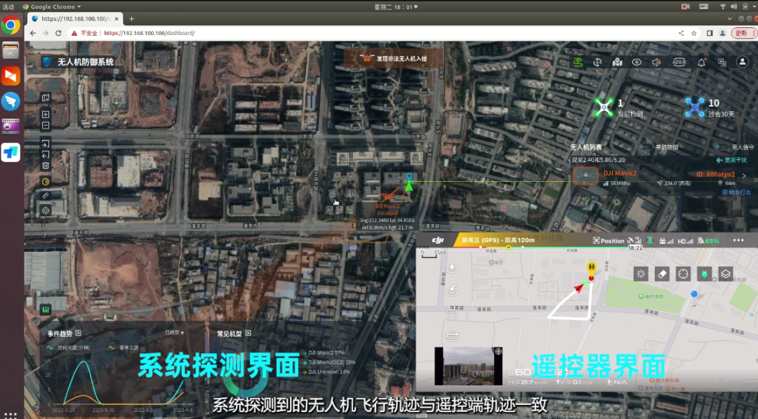The image size is (758, 419).
Task: Click the map zoom-out minus button
Action: [x=46, y=126]
